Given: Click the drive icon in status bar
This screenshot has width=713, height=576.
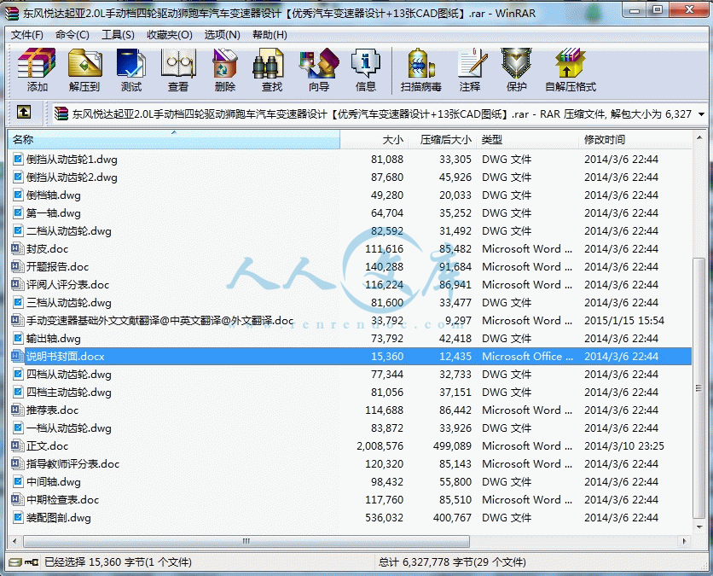Looking at the screenshot, I should (x=15, y=562).
